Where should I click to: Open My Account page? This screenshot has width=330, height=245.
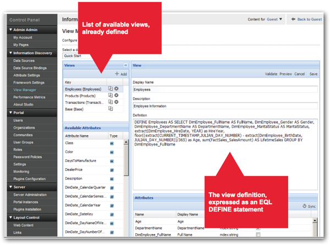[x=23, y=37]
